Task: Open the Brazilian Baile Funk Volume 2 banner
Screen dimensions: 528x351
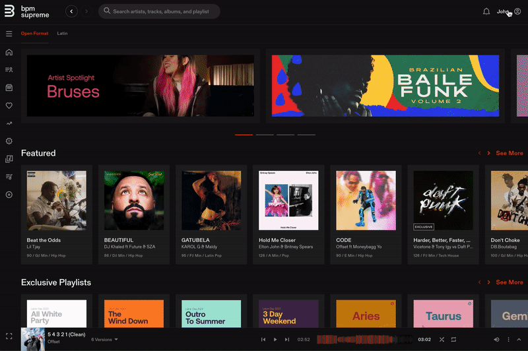Action: tap(385, 86)
